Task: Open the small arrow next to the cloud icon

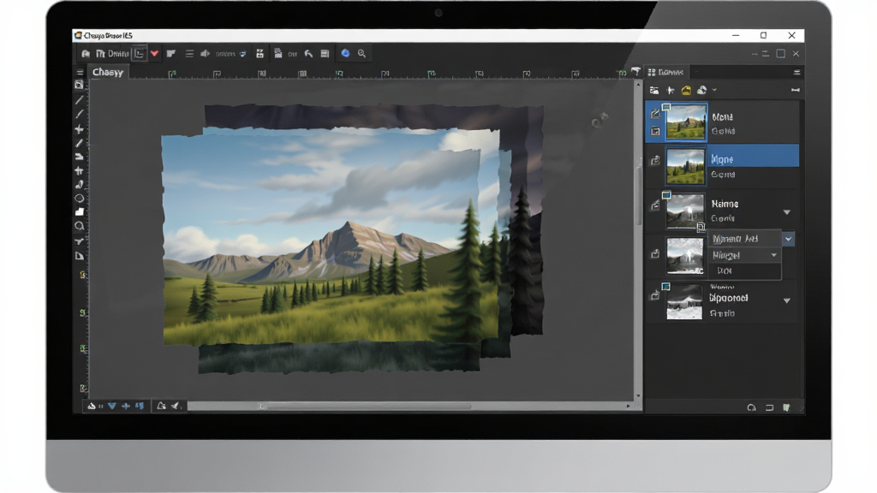Action: click(x=714, y=90)
